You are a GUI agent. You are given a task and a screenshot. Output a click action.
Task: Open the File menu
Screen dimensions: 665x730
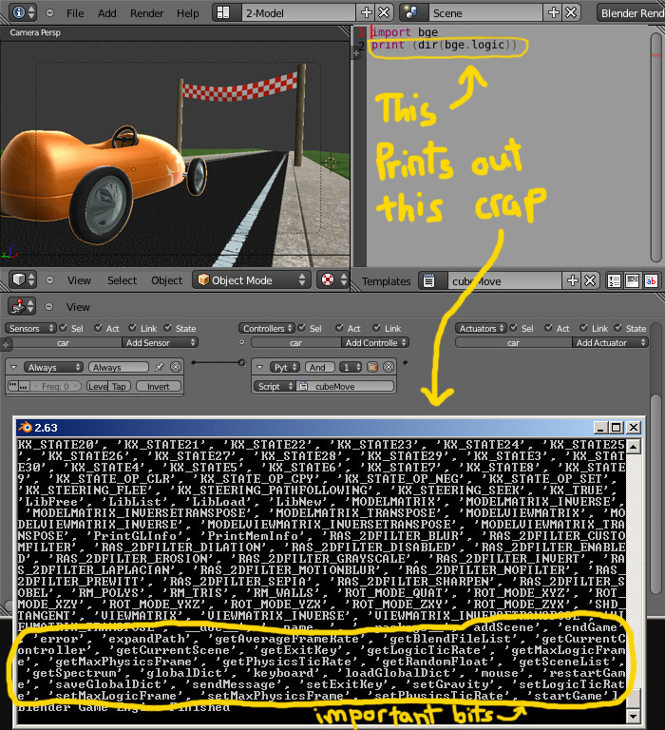(x=75, y=13)
